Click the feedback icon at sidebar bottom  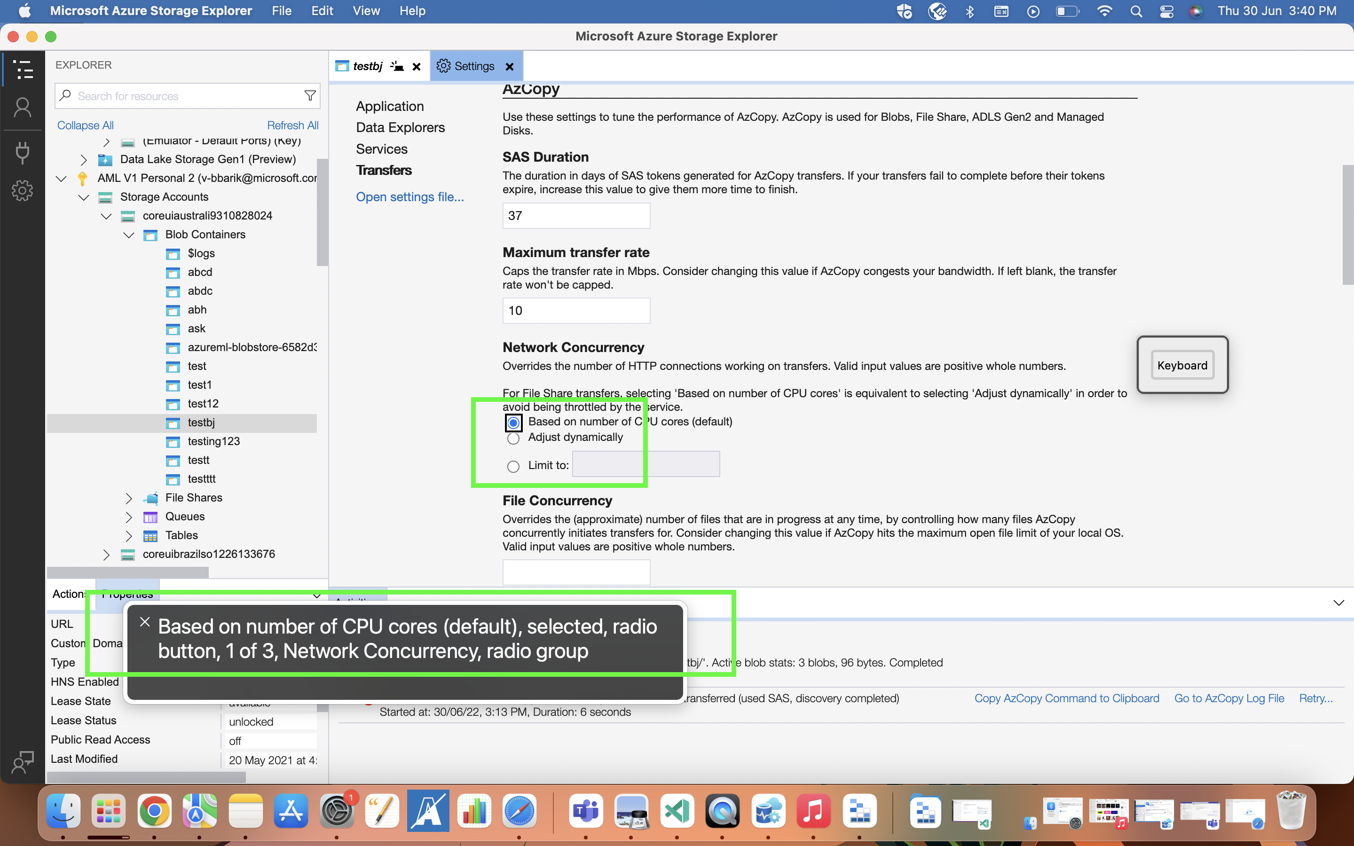(23, 761)
